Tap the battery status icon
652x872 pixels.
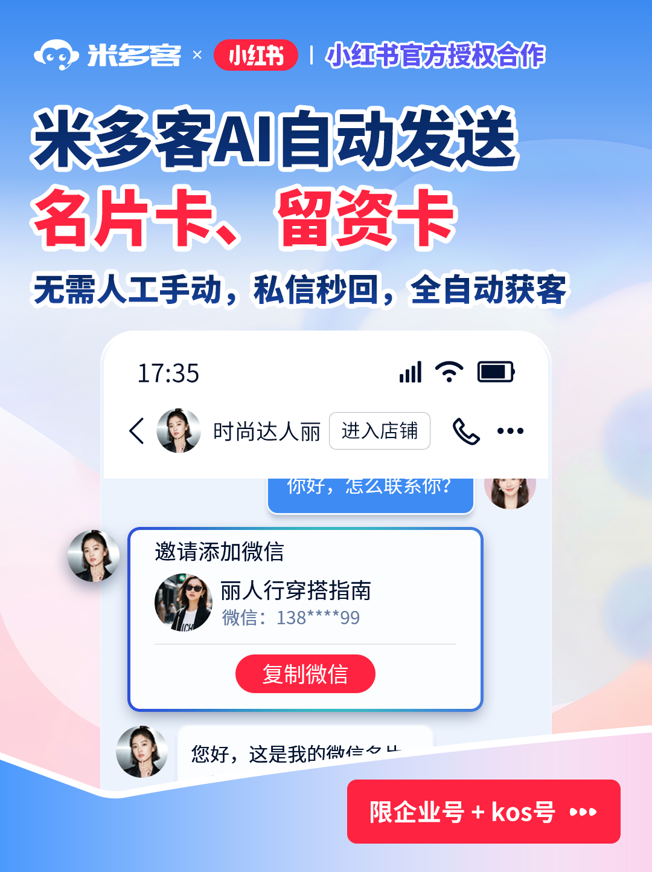(496, 372)
